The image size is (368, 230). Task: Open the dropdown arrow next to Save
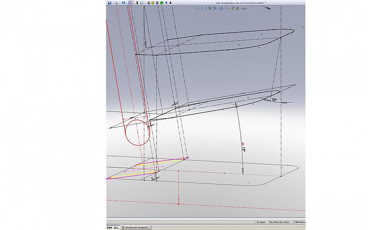click(x=113, y=3)
